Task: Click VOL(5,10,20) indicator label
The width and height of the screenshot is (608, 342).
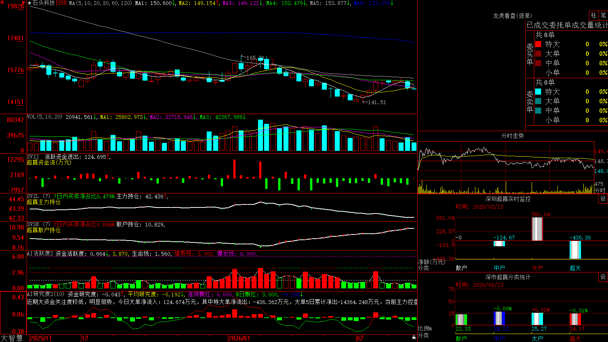Action: pyautogui.click(x=44, y=117)
